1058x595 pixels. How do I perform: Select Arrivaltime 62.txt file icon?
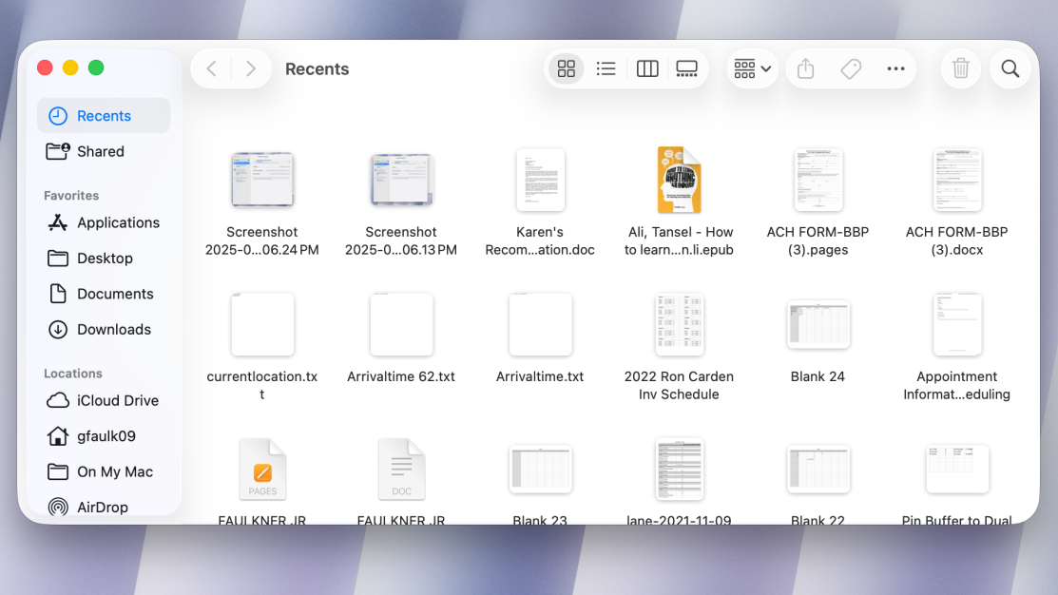(x=401, y=324)
